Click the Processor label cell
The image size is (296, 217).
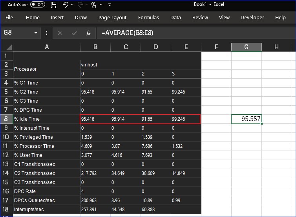pos(47,69)
